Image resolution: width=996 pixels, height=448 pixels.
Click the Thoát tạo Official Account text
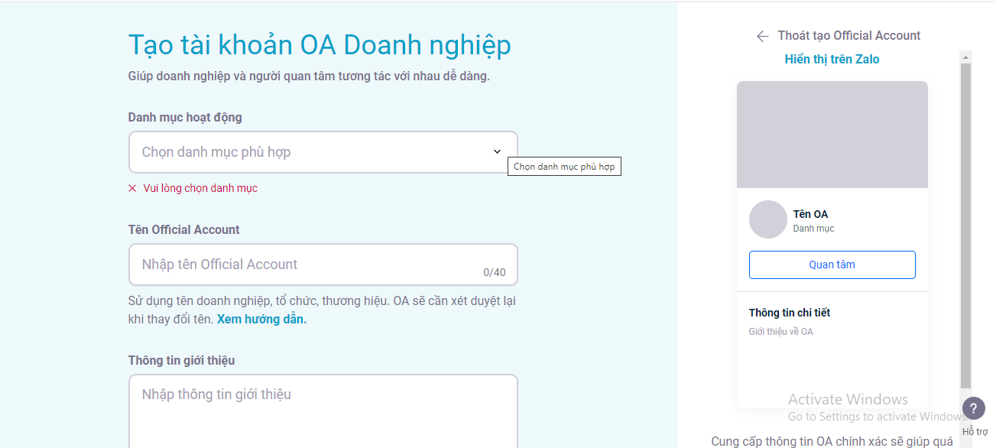click(848, 36)
